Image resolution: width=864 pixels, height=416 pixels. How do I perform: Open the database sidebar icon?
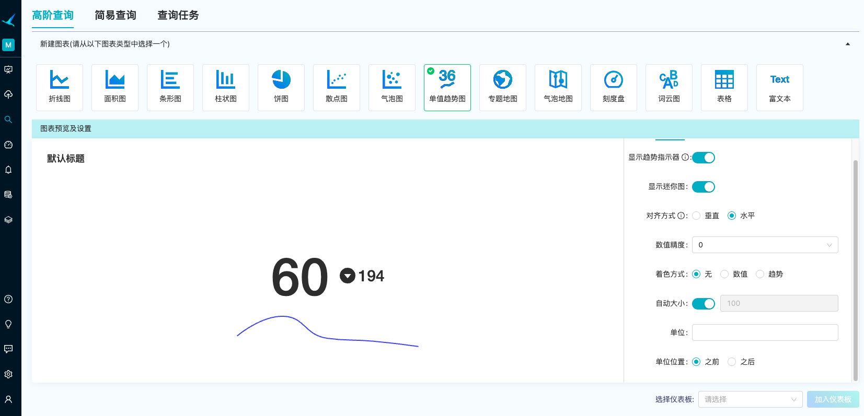(8, 195)
